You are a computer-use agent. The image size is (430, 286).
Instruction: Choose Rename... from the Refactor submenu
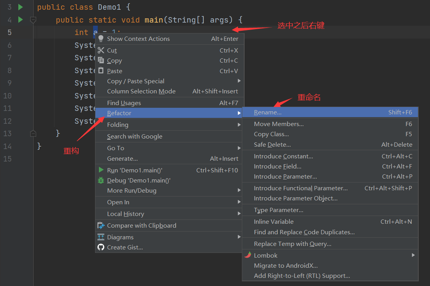(330, 112)
